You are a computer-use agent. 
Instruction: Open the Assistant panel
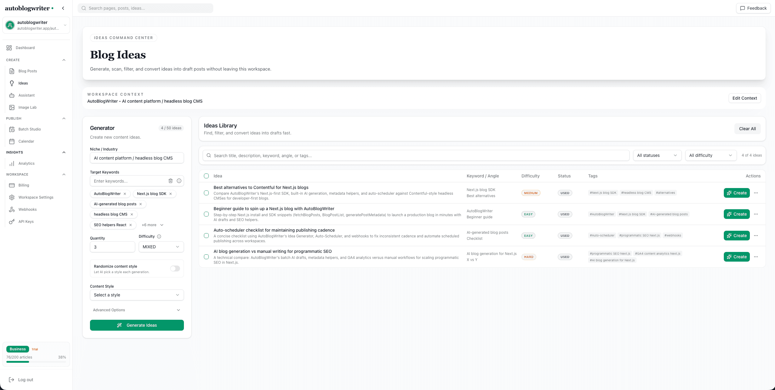(x=27, y=95)
